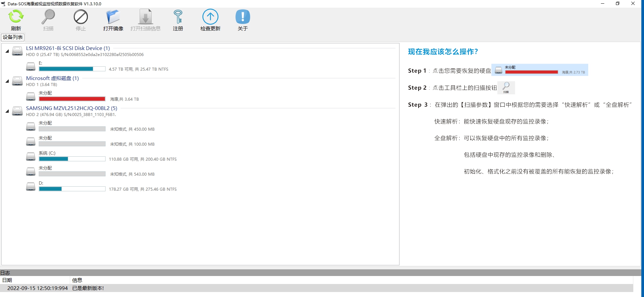Click the 海康 3.64 TB partition icon
Image resolution: width=644 pixels, height=297 pixels.
31,97
